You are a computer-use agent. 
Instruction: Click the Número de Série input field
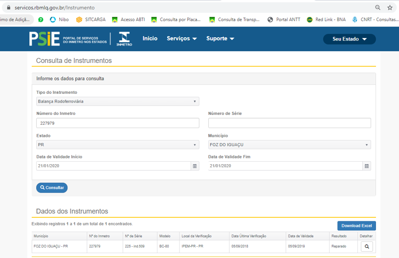tap(289, 123)
